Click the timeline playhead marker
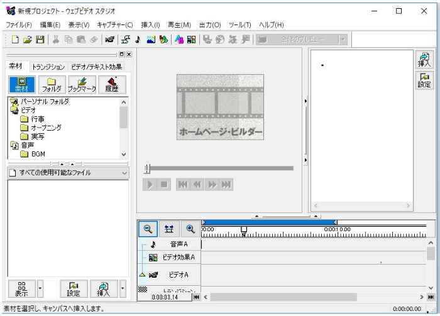 pos(244,232)
